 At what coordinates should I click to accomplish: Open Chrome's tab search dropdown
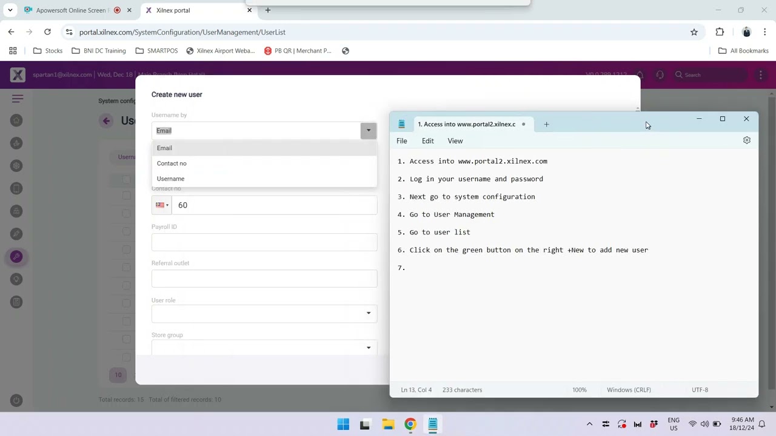pyautogui.click(x=10, y=10)
